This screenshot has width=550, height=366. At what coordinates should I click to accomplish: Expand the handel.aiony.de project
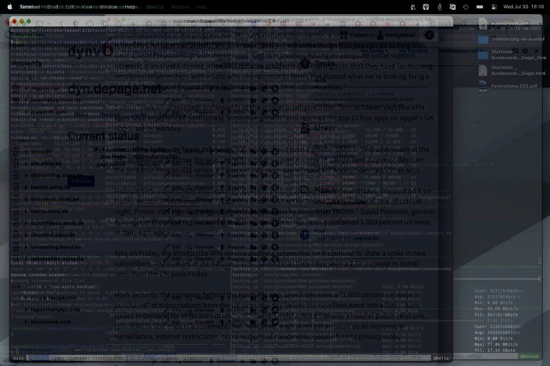[26, 187]
